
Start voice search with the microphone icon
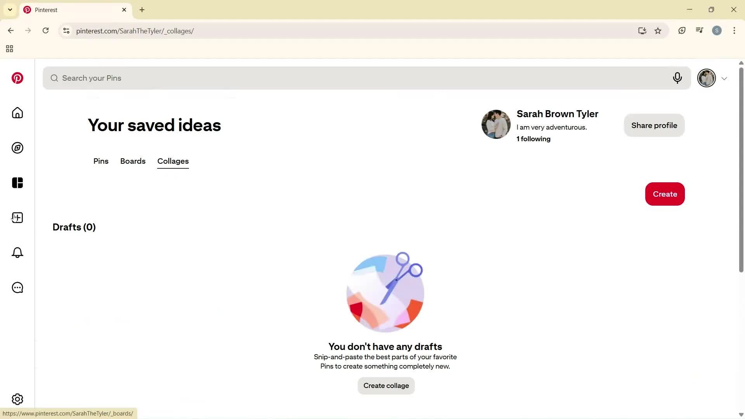tap(677, 78)
